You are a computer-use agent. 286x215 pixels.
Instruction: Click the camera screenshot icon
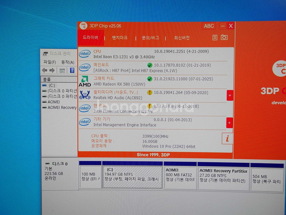(224, 37)
